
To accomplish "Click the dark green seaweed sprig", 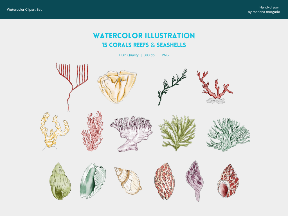I will point(172,87).
